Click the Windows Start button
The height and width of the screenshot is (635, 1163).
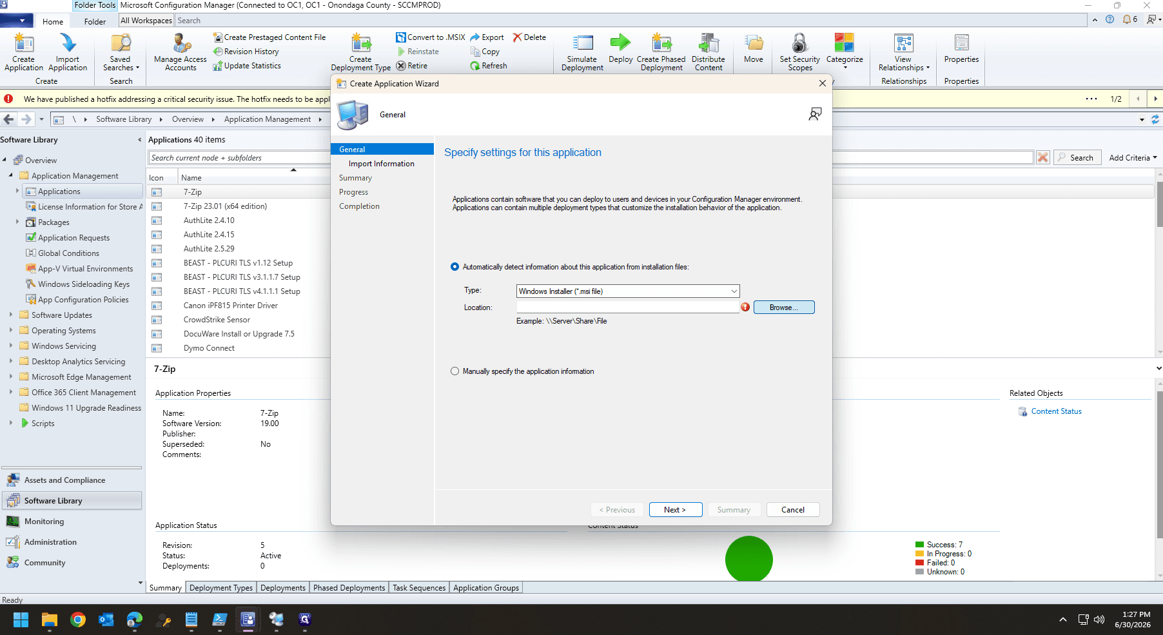pyautogui.click(x=21, y=620)
